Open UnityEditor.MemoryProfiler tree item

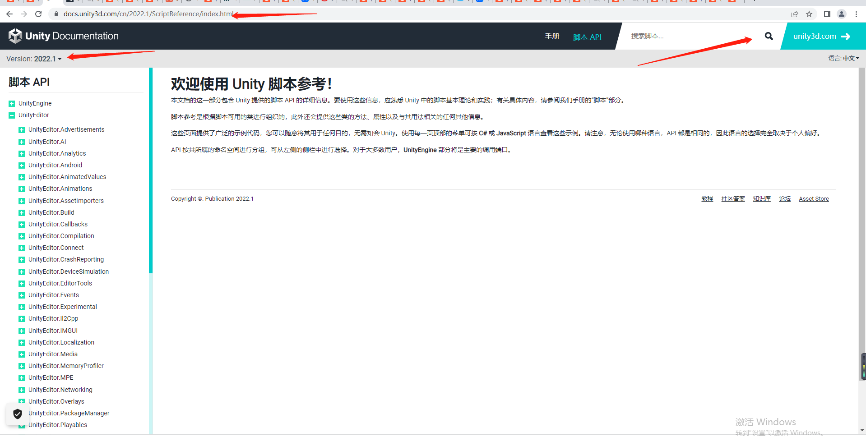coord(66,366)
